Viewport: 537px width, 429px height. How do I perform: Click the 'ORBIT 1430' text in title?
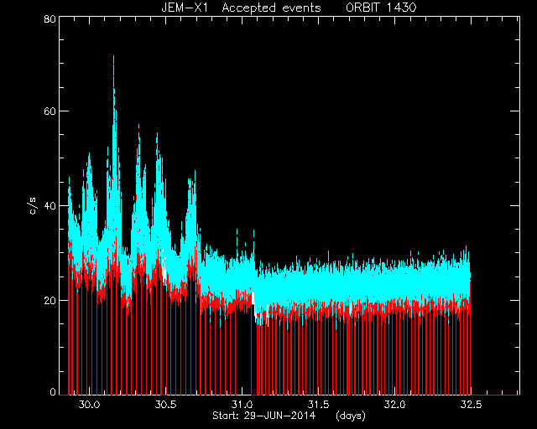[x=381, y=8]
